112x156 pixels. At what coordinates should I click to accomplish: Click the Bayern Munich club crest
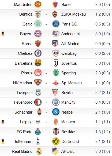(x=38, y=34)
